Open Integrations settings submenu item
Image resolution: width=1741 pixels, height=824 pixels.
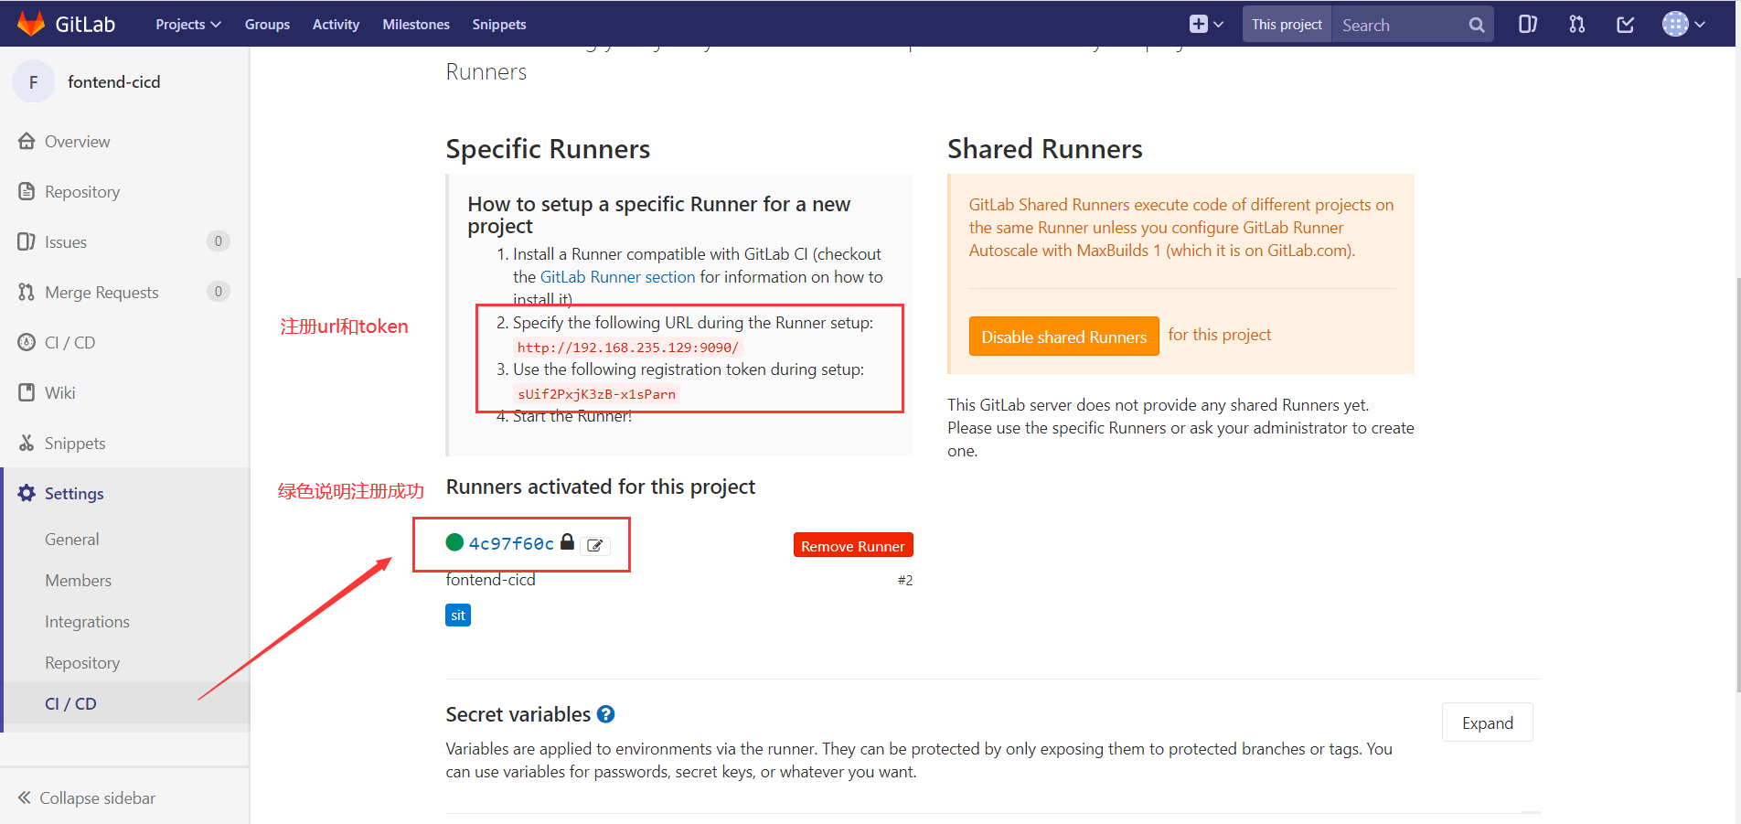[x=87, y=622]
